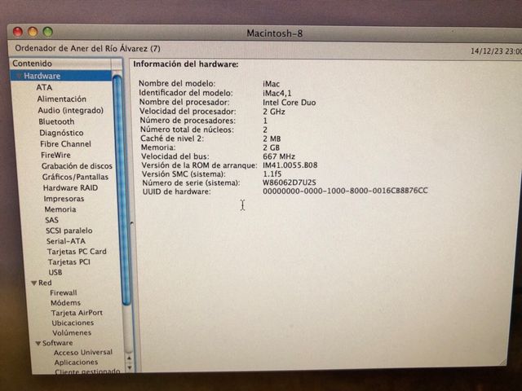Choose Fibre Channel entry
522x391 pixels.
click(65, 144)
